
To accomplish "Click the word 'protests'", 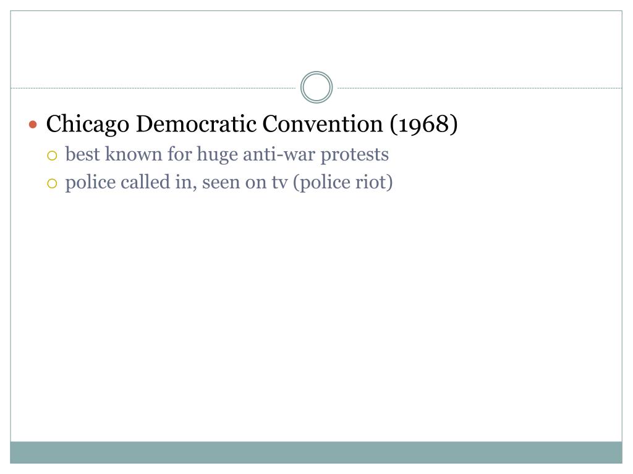I will [x=354, y=156].
